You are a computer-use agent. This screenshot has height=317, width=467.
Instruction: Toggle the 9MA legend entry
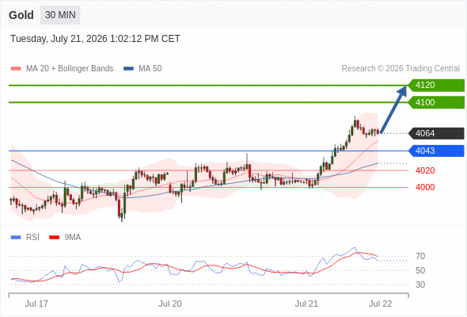(x=65, y=238)
